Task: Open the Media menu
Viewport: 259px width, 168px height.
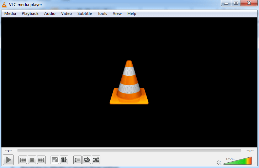Action: 10,13
